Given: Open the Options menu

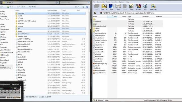Looking at the screenshot, I should click(121, 2).
